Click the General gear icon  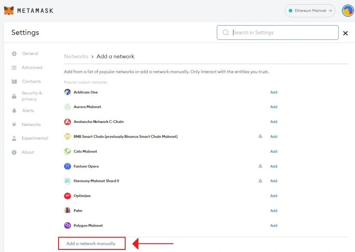pyautogui.click(x=14, y=53)
